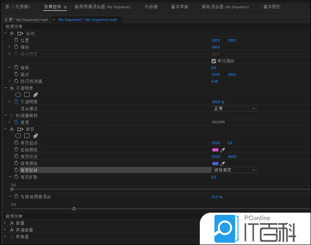Click 渐变 transform direct-manipulation icon
Screen dimensions: 311x245
(x=20, y=129)
